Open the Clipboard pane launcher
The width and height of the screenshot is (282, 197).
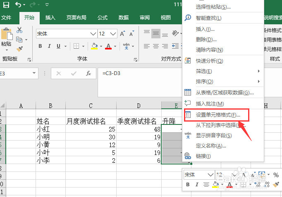[29, 60]
